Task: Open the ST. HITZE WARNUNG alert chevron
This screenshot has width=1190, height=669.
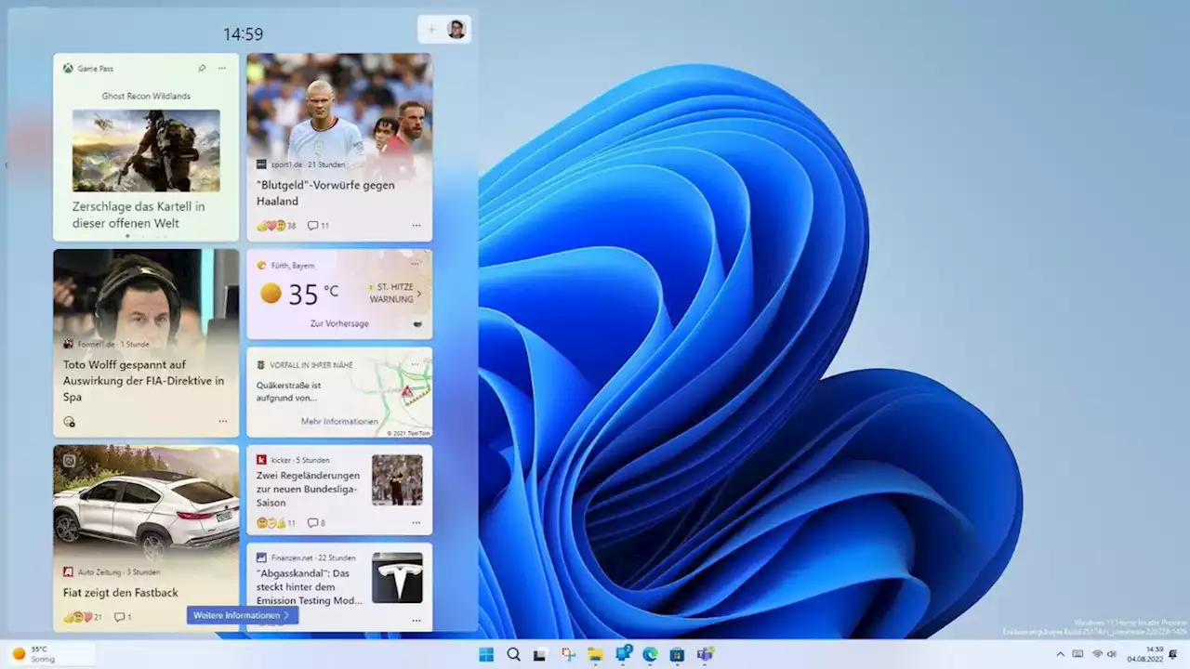Action: click(x=419, y=294)
